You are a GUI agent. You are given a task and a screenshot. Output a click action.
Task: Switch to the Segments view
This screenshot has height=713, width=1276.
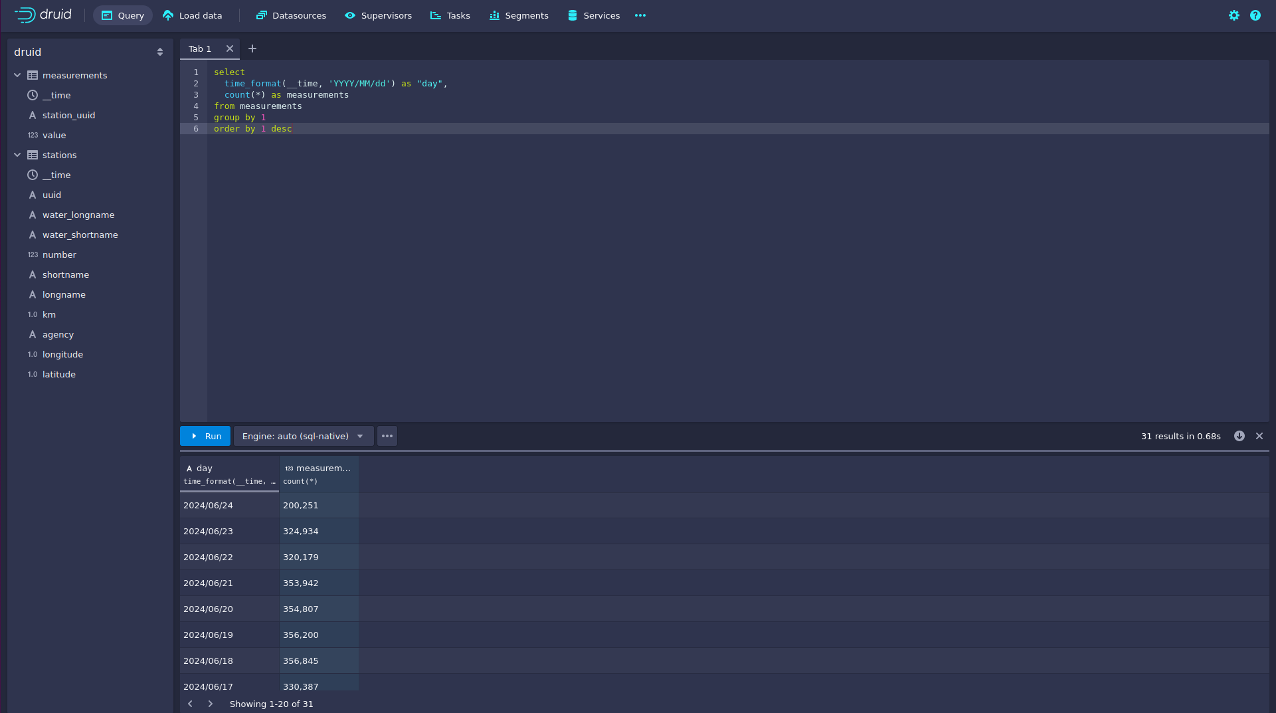click(x=518, y=15)
